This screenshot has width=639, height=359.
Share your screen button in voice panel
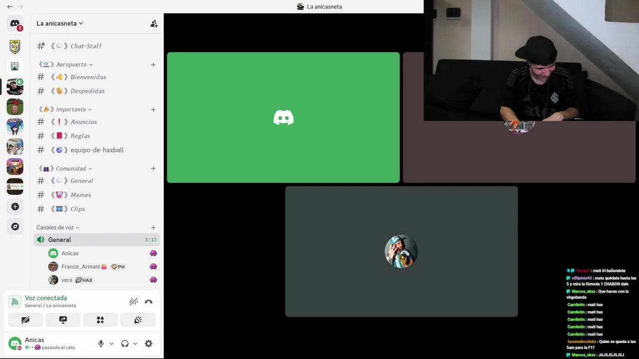point(63,320)
